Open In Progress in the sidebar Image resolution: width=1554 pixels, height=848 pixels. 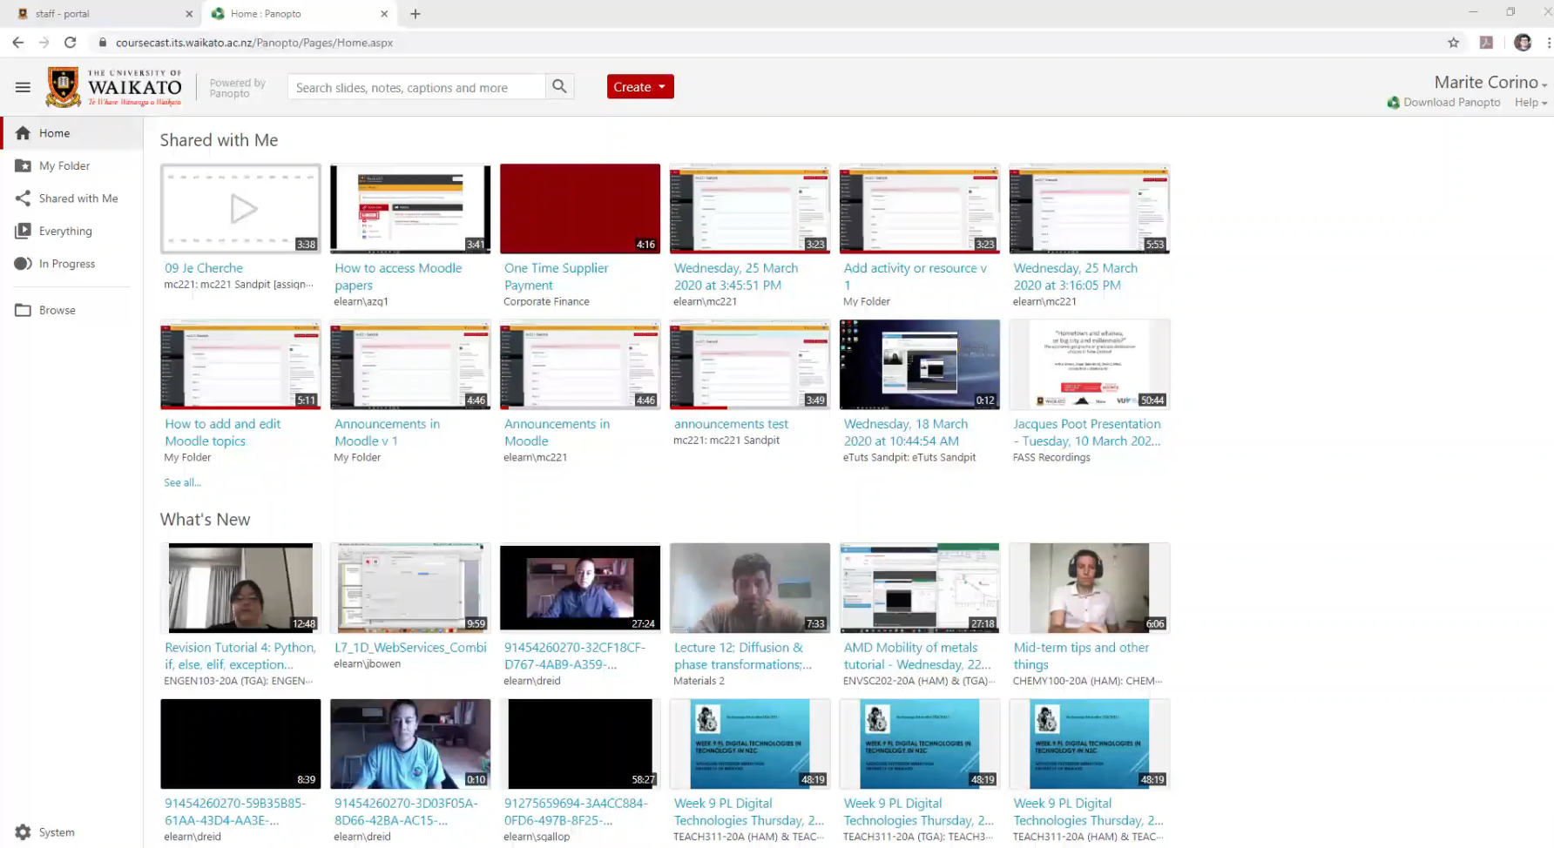click(x=67, y=264)
